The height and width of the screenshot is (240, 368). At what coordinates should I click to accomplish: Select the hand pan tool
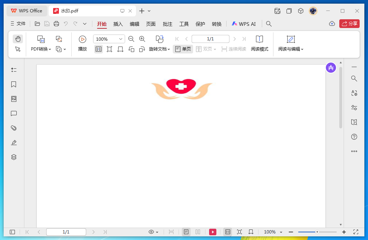[18, 39]
